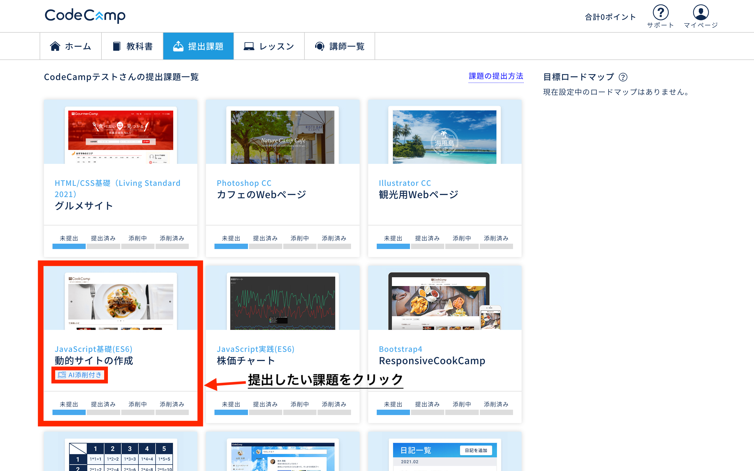Click 未提出 progress bar on Photoshop CC card

tap(231, 246)
